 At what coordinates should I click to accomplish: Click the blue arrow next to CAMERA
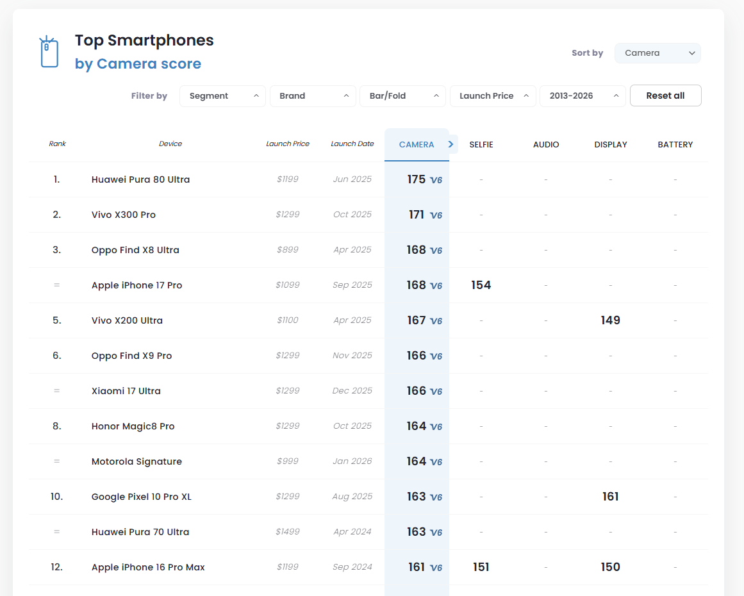tap(451, 144)
